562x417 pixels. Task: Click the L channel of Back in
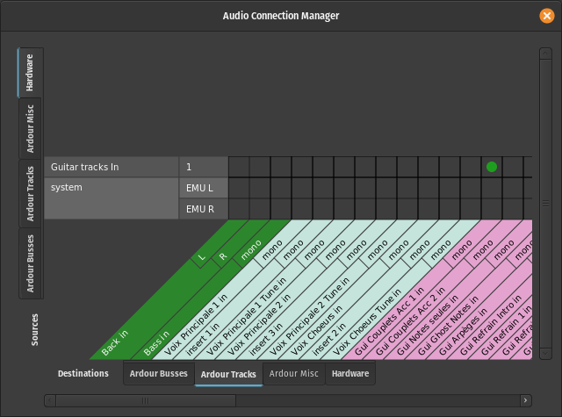201,257
